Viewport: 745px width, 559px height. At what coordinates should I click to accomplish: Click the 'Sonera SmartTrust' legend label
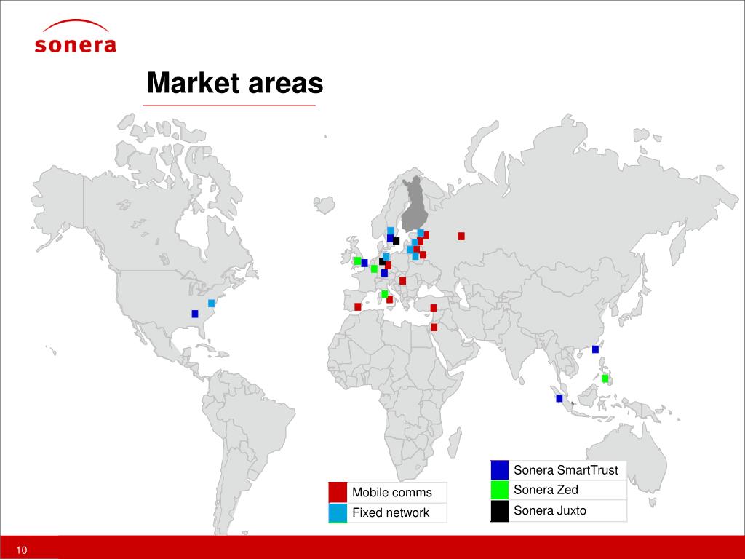566,470
